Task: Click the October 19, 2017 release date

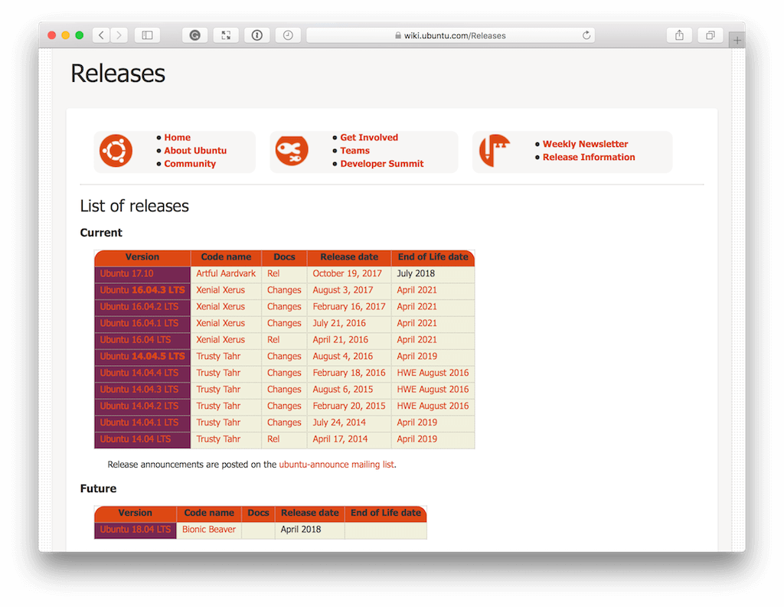Action: [348, 273]
